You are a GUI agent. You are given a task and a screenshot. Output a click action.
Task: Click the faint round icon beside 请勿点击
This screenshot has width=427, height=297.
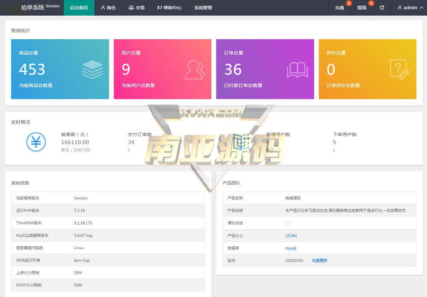[288, 223]
